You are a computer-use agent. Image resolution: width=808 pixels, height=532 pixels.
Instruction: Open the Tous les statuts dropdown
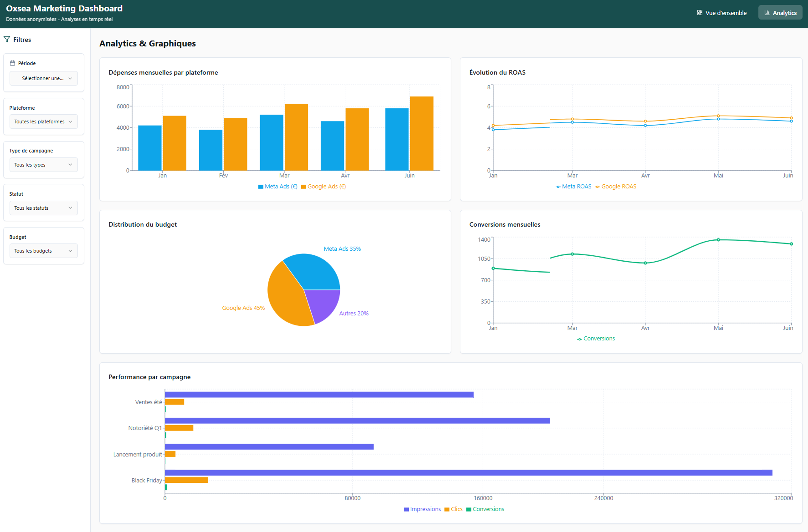pos(44,208)
